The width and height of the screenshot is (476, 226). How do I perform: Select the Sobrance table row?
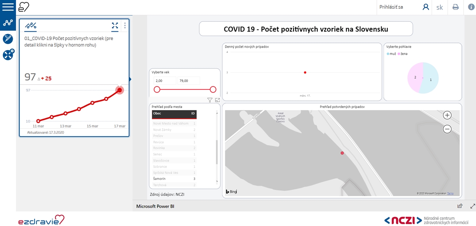click(175, 166)
